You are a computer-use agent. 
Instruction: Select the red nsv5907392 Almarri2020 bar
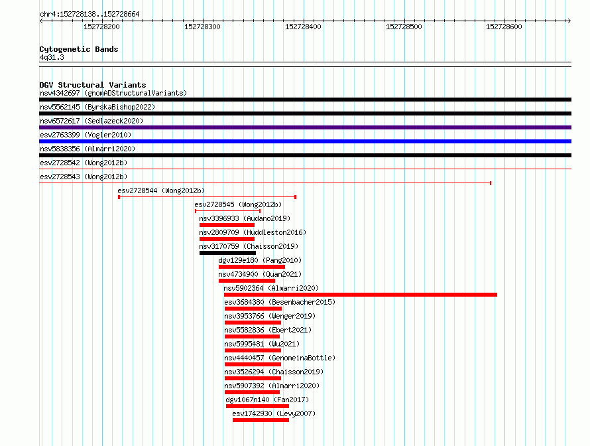click(252, 392)
